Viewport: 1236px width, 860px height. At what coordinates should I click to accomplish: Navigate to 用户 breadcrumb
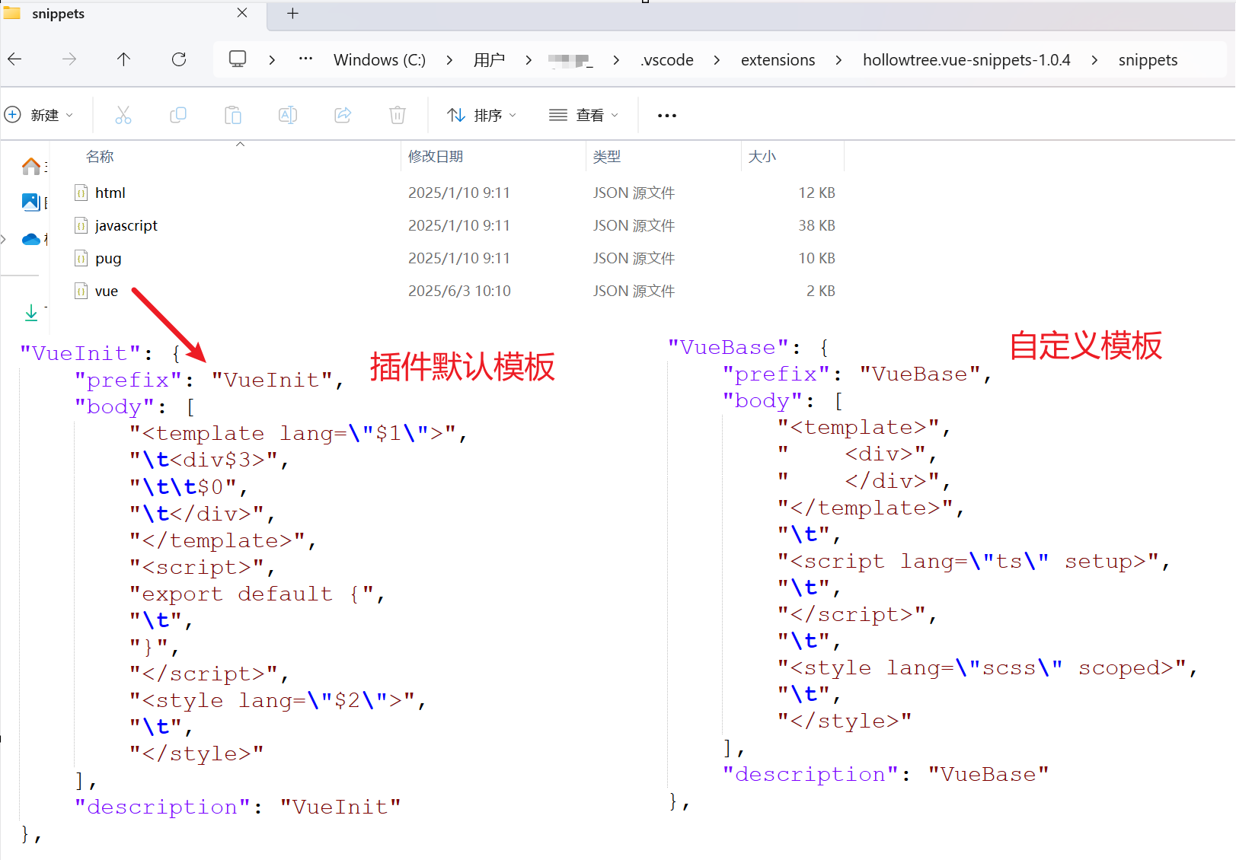pyautogui.click(x=489, y=59)
